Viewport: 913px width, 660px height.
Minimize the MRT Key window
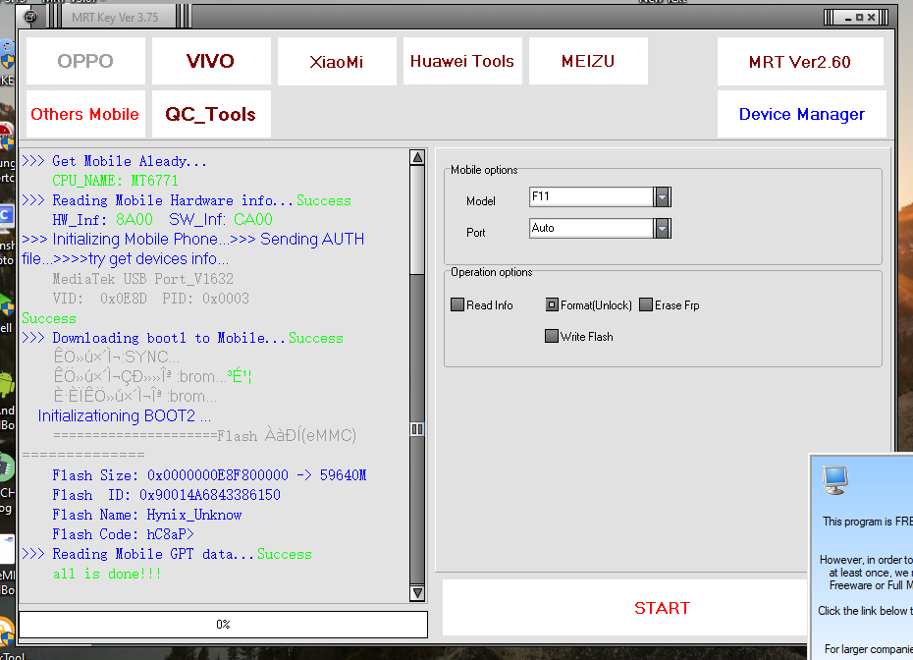point(848,18)
